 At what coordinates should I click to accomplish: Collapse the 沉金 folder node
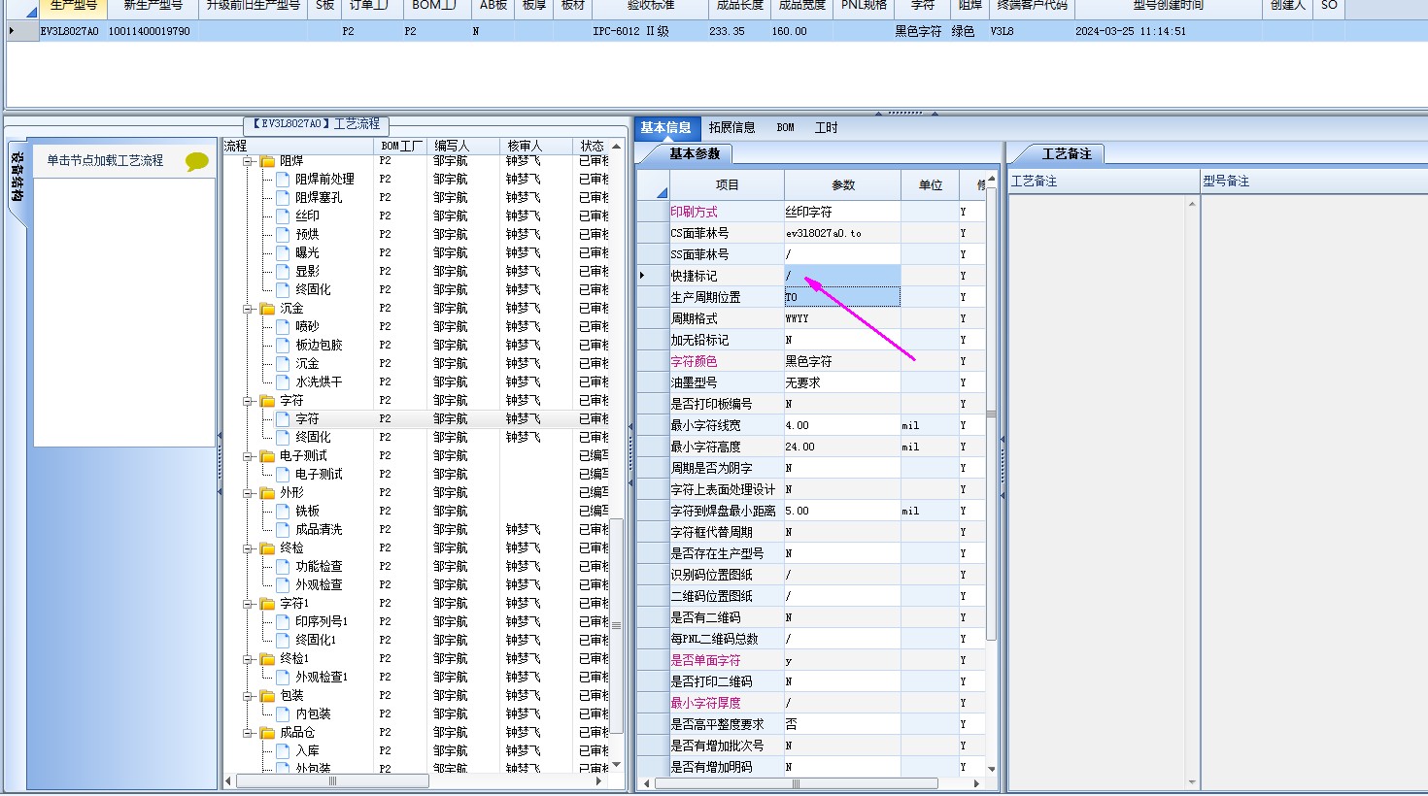point(249,309)
